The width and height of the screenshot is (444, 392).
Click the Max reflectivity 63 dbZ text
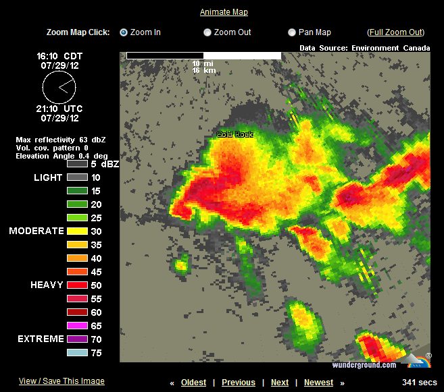click(x=61, y=140)
